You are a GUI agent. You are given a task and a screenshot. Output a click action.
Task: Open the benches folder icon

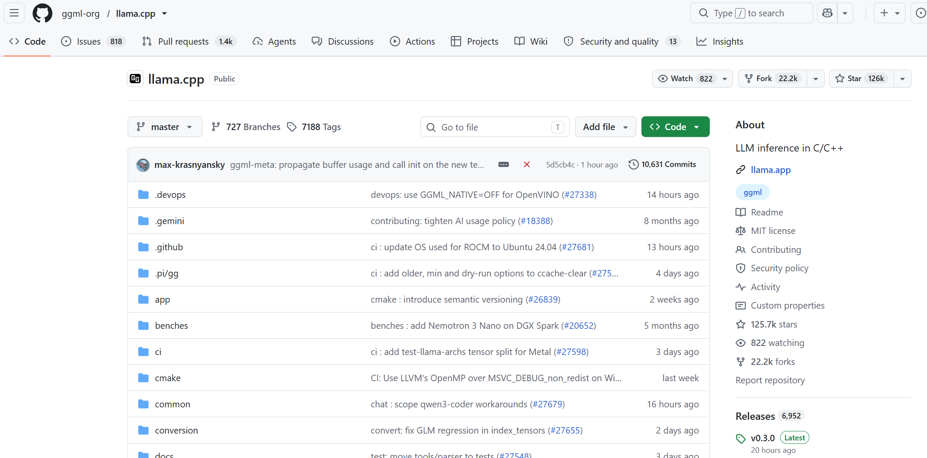coord(143,326)
